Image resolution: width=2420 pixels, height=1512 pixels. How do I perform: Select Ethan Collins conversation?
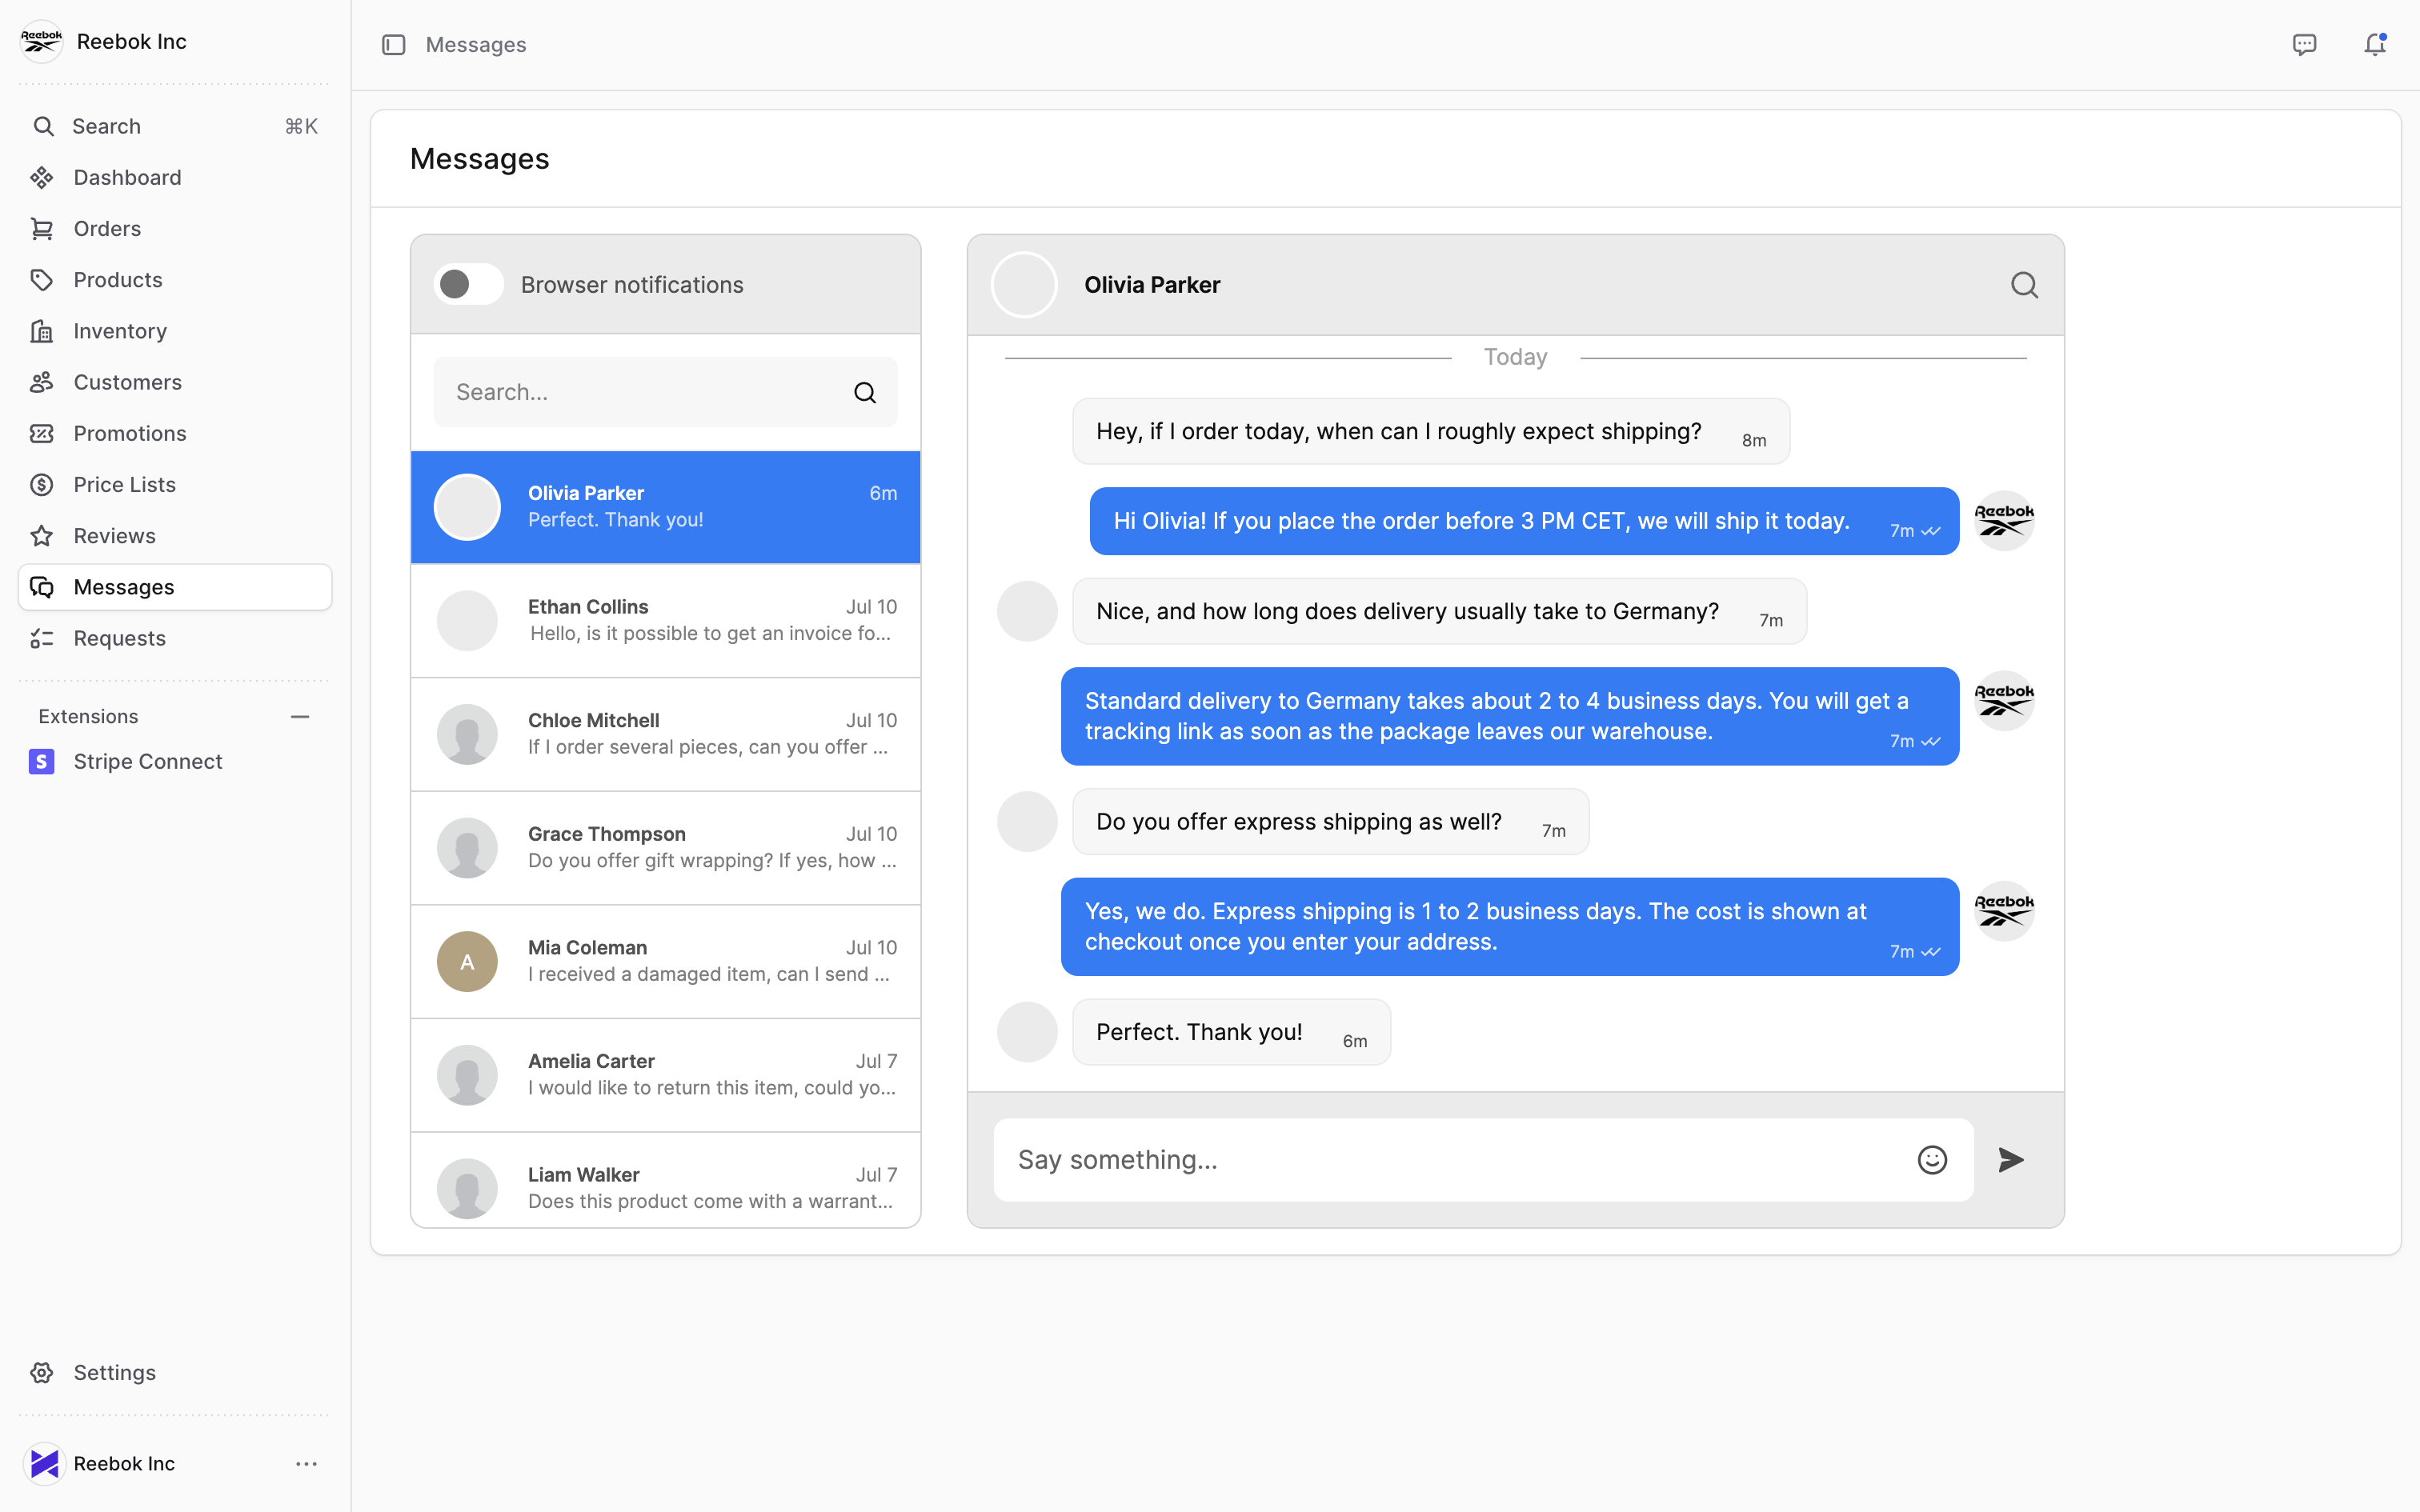[x=665, y=621]
